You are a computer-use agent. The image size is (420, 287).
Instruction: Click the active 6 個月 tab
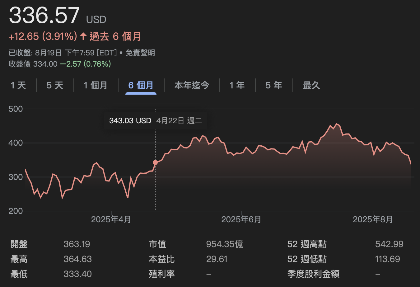[x=141, y=85]
